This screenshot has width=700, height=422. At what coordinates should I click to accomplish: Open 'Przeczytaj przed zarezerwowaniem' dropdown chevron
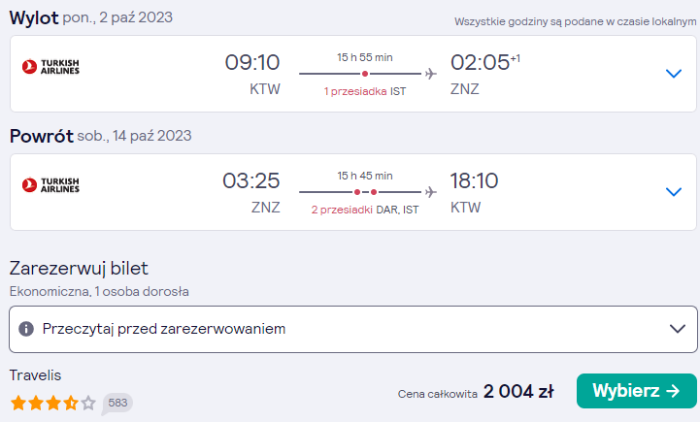[x=678, y=329]
